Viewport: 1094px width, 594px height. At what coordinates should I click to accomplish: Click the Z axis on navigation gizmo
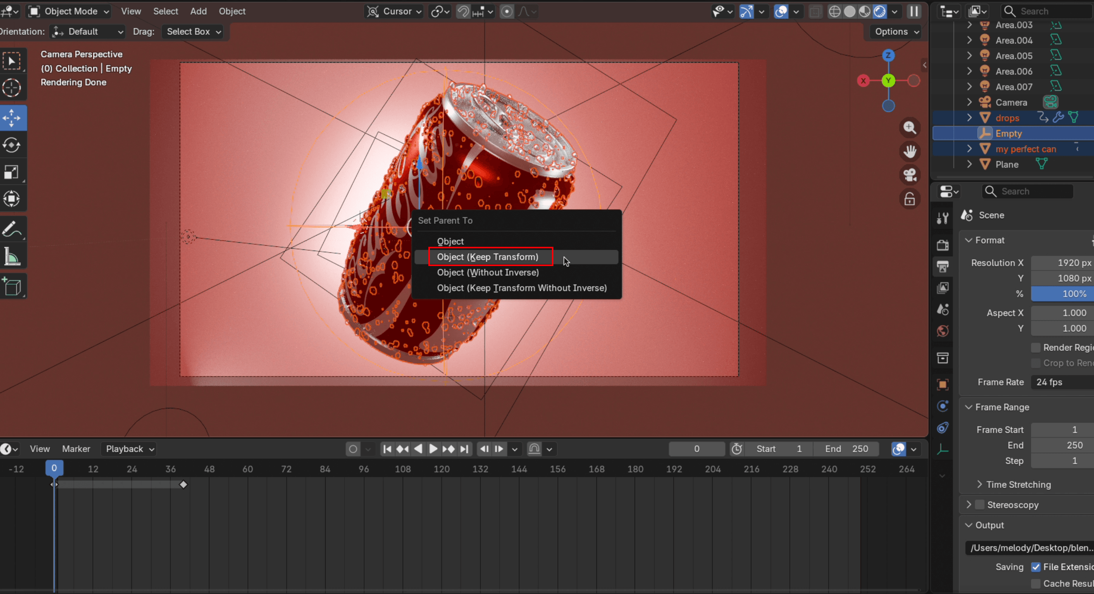point(888,55)
